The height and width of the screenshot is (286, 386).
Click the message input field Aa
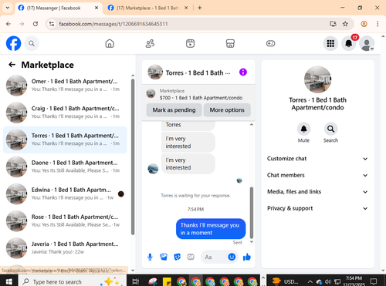coord(215,257)
